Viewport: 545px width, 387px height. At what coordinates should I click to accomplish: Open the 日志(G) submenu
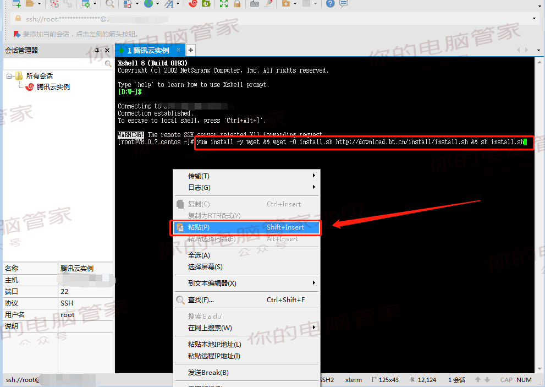coord(247,188)
